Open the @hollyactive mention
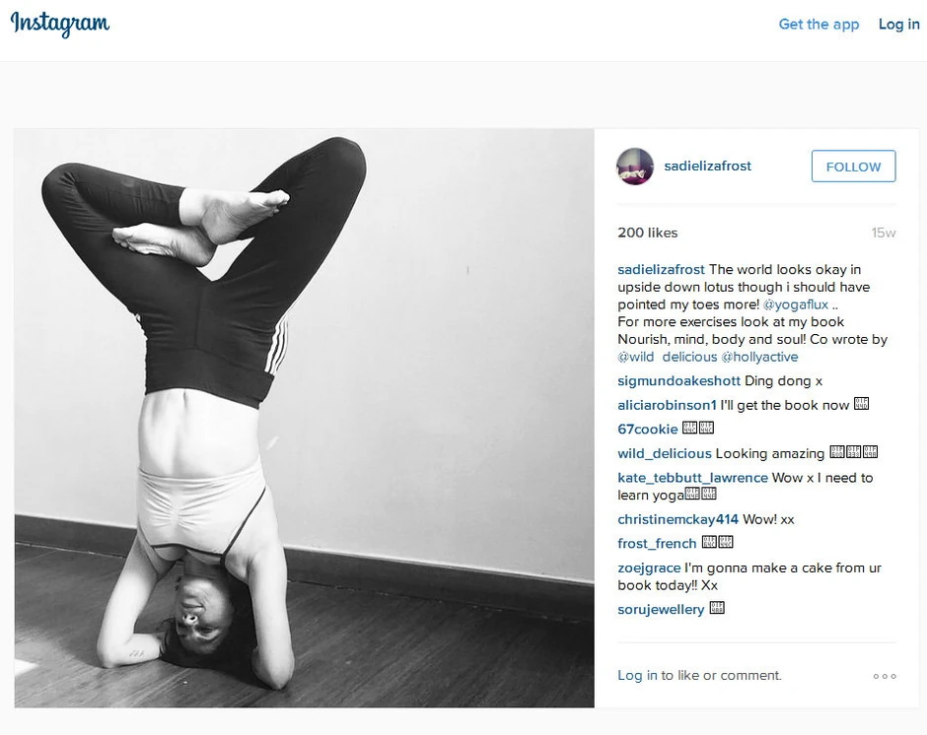 pyautogui.click(x=759, y=357)
